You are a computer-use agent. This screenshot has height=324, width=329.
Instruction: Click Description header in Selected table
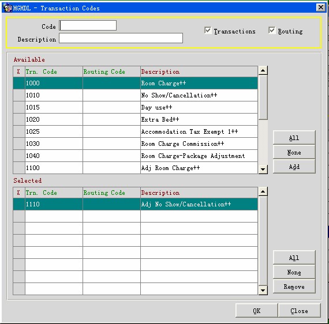coord(199,193)
